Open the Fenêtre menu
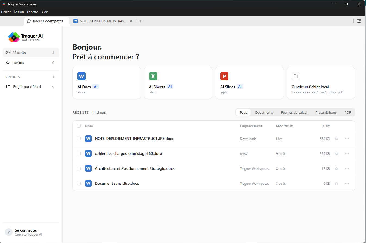The height and width of the screenshot is (243, 366). click(x=33, y=12)
